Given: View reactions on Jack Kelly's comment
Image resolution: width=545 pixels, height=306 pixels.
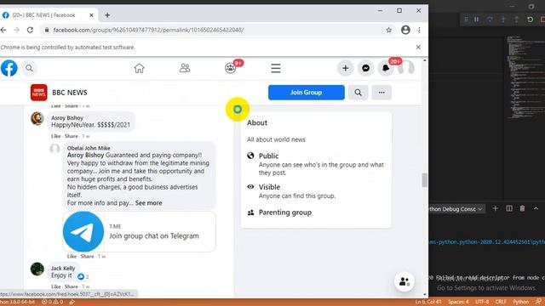Looking at the screenshot, I should tap(83, 276).
